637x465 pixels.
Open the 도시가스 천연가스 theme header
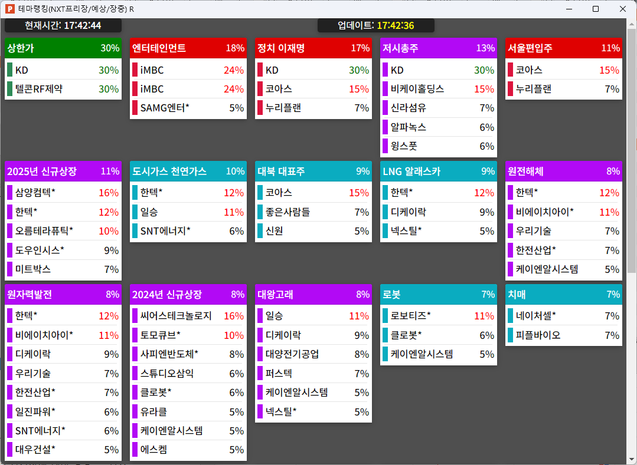coord(188,171)
